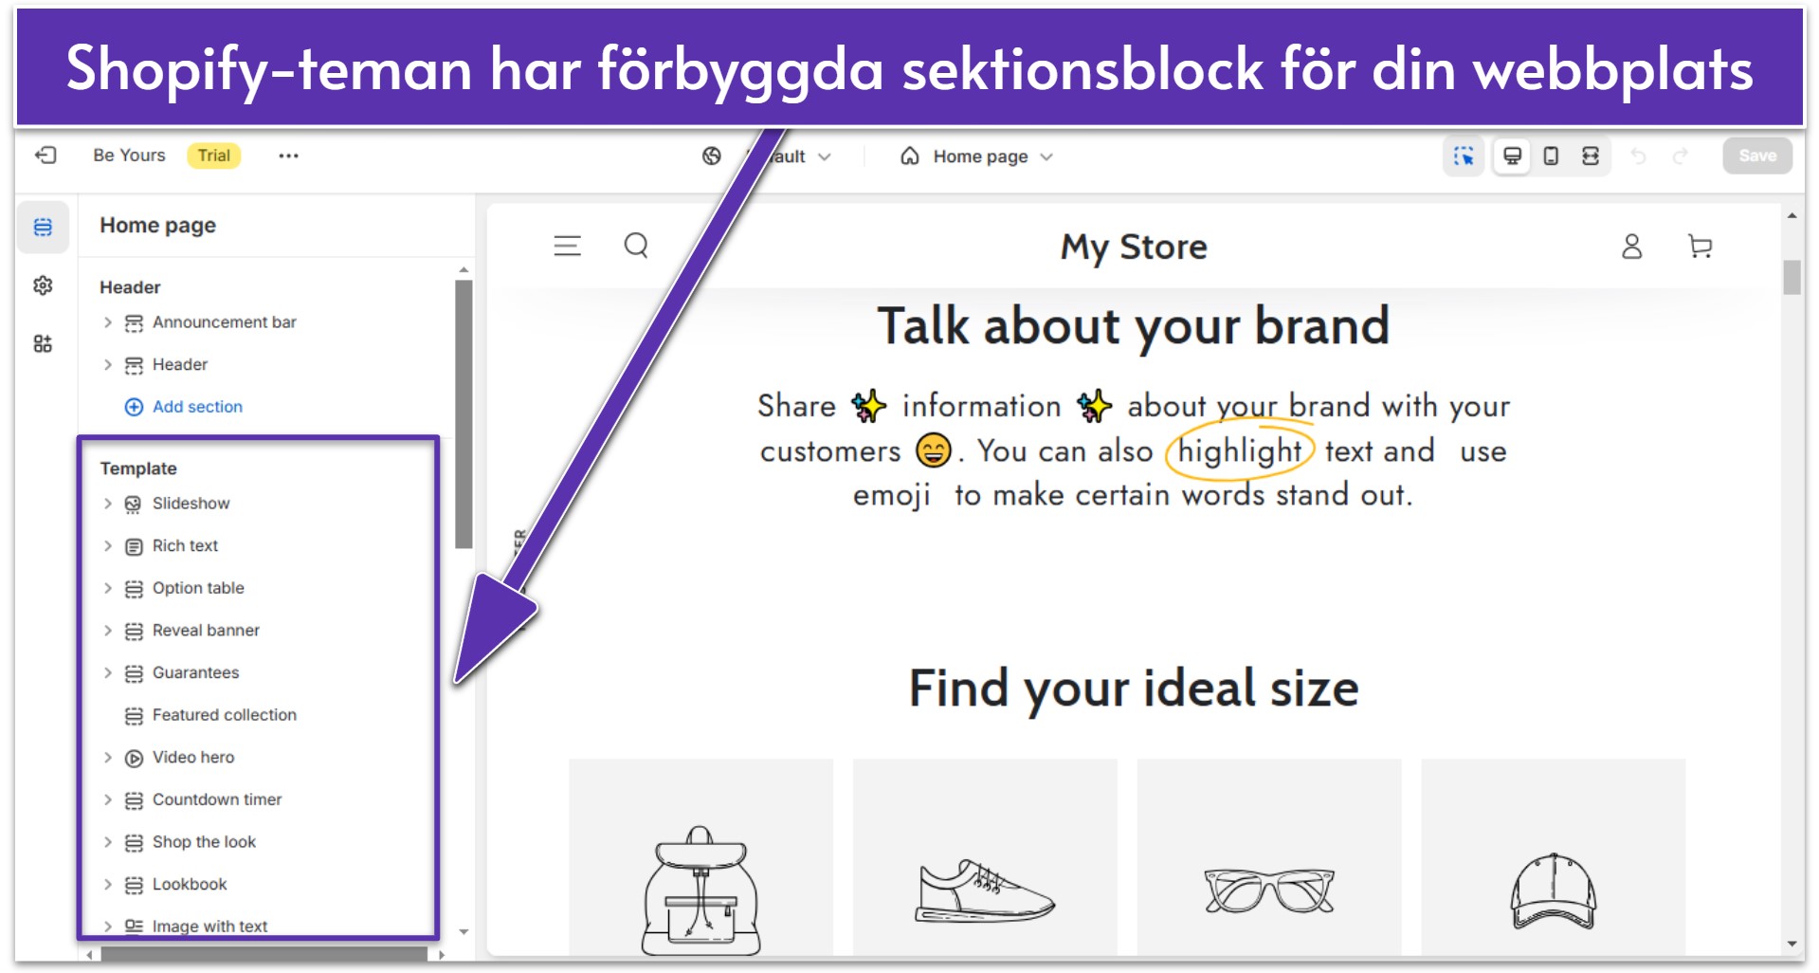Select the Reveal banner section

pyautogui.click(x=206, y=631)
